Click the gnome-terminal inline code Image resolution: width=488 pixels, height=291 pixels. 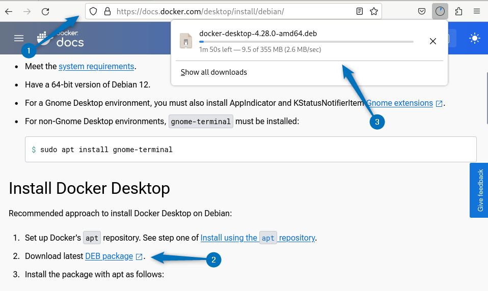pos(201,121)
